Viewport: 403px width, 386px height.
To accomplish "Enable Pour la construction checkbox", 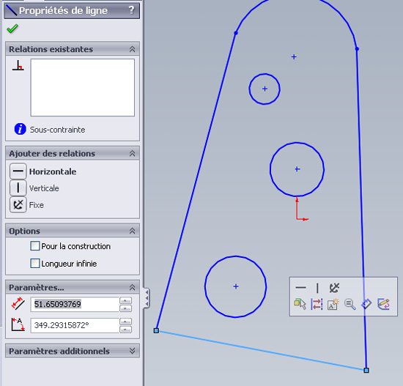I will (x=35, y=246).
